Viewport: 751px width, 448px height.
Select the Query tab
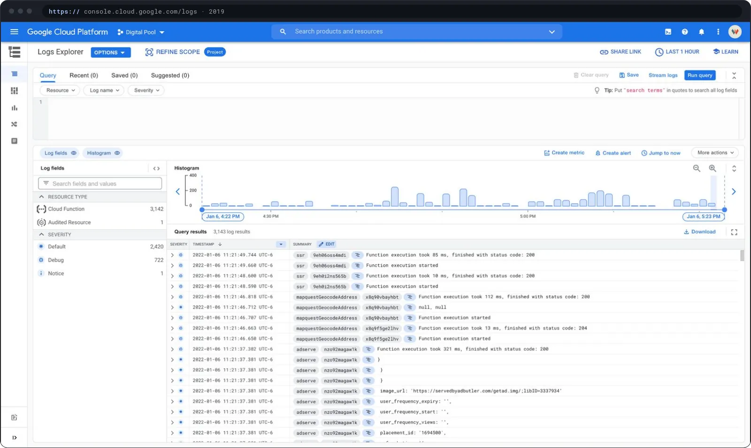pyautogui.click(x=48, y=75)
